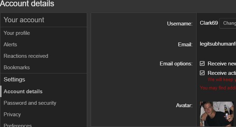Viewport: 236px width, 127px height.
Task: Open the Your profile link
Action: pyautogui.click(x=17, y=33)
